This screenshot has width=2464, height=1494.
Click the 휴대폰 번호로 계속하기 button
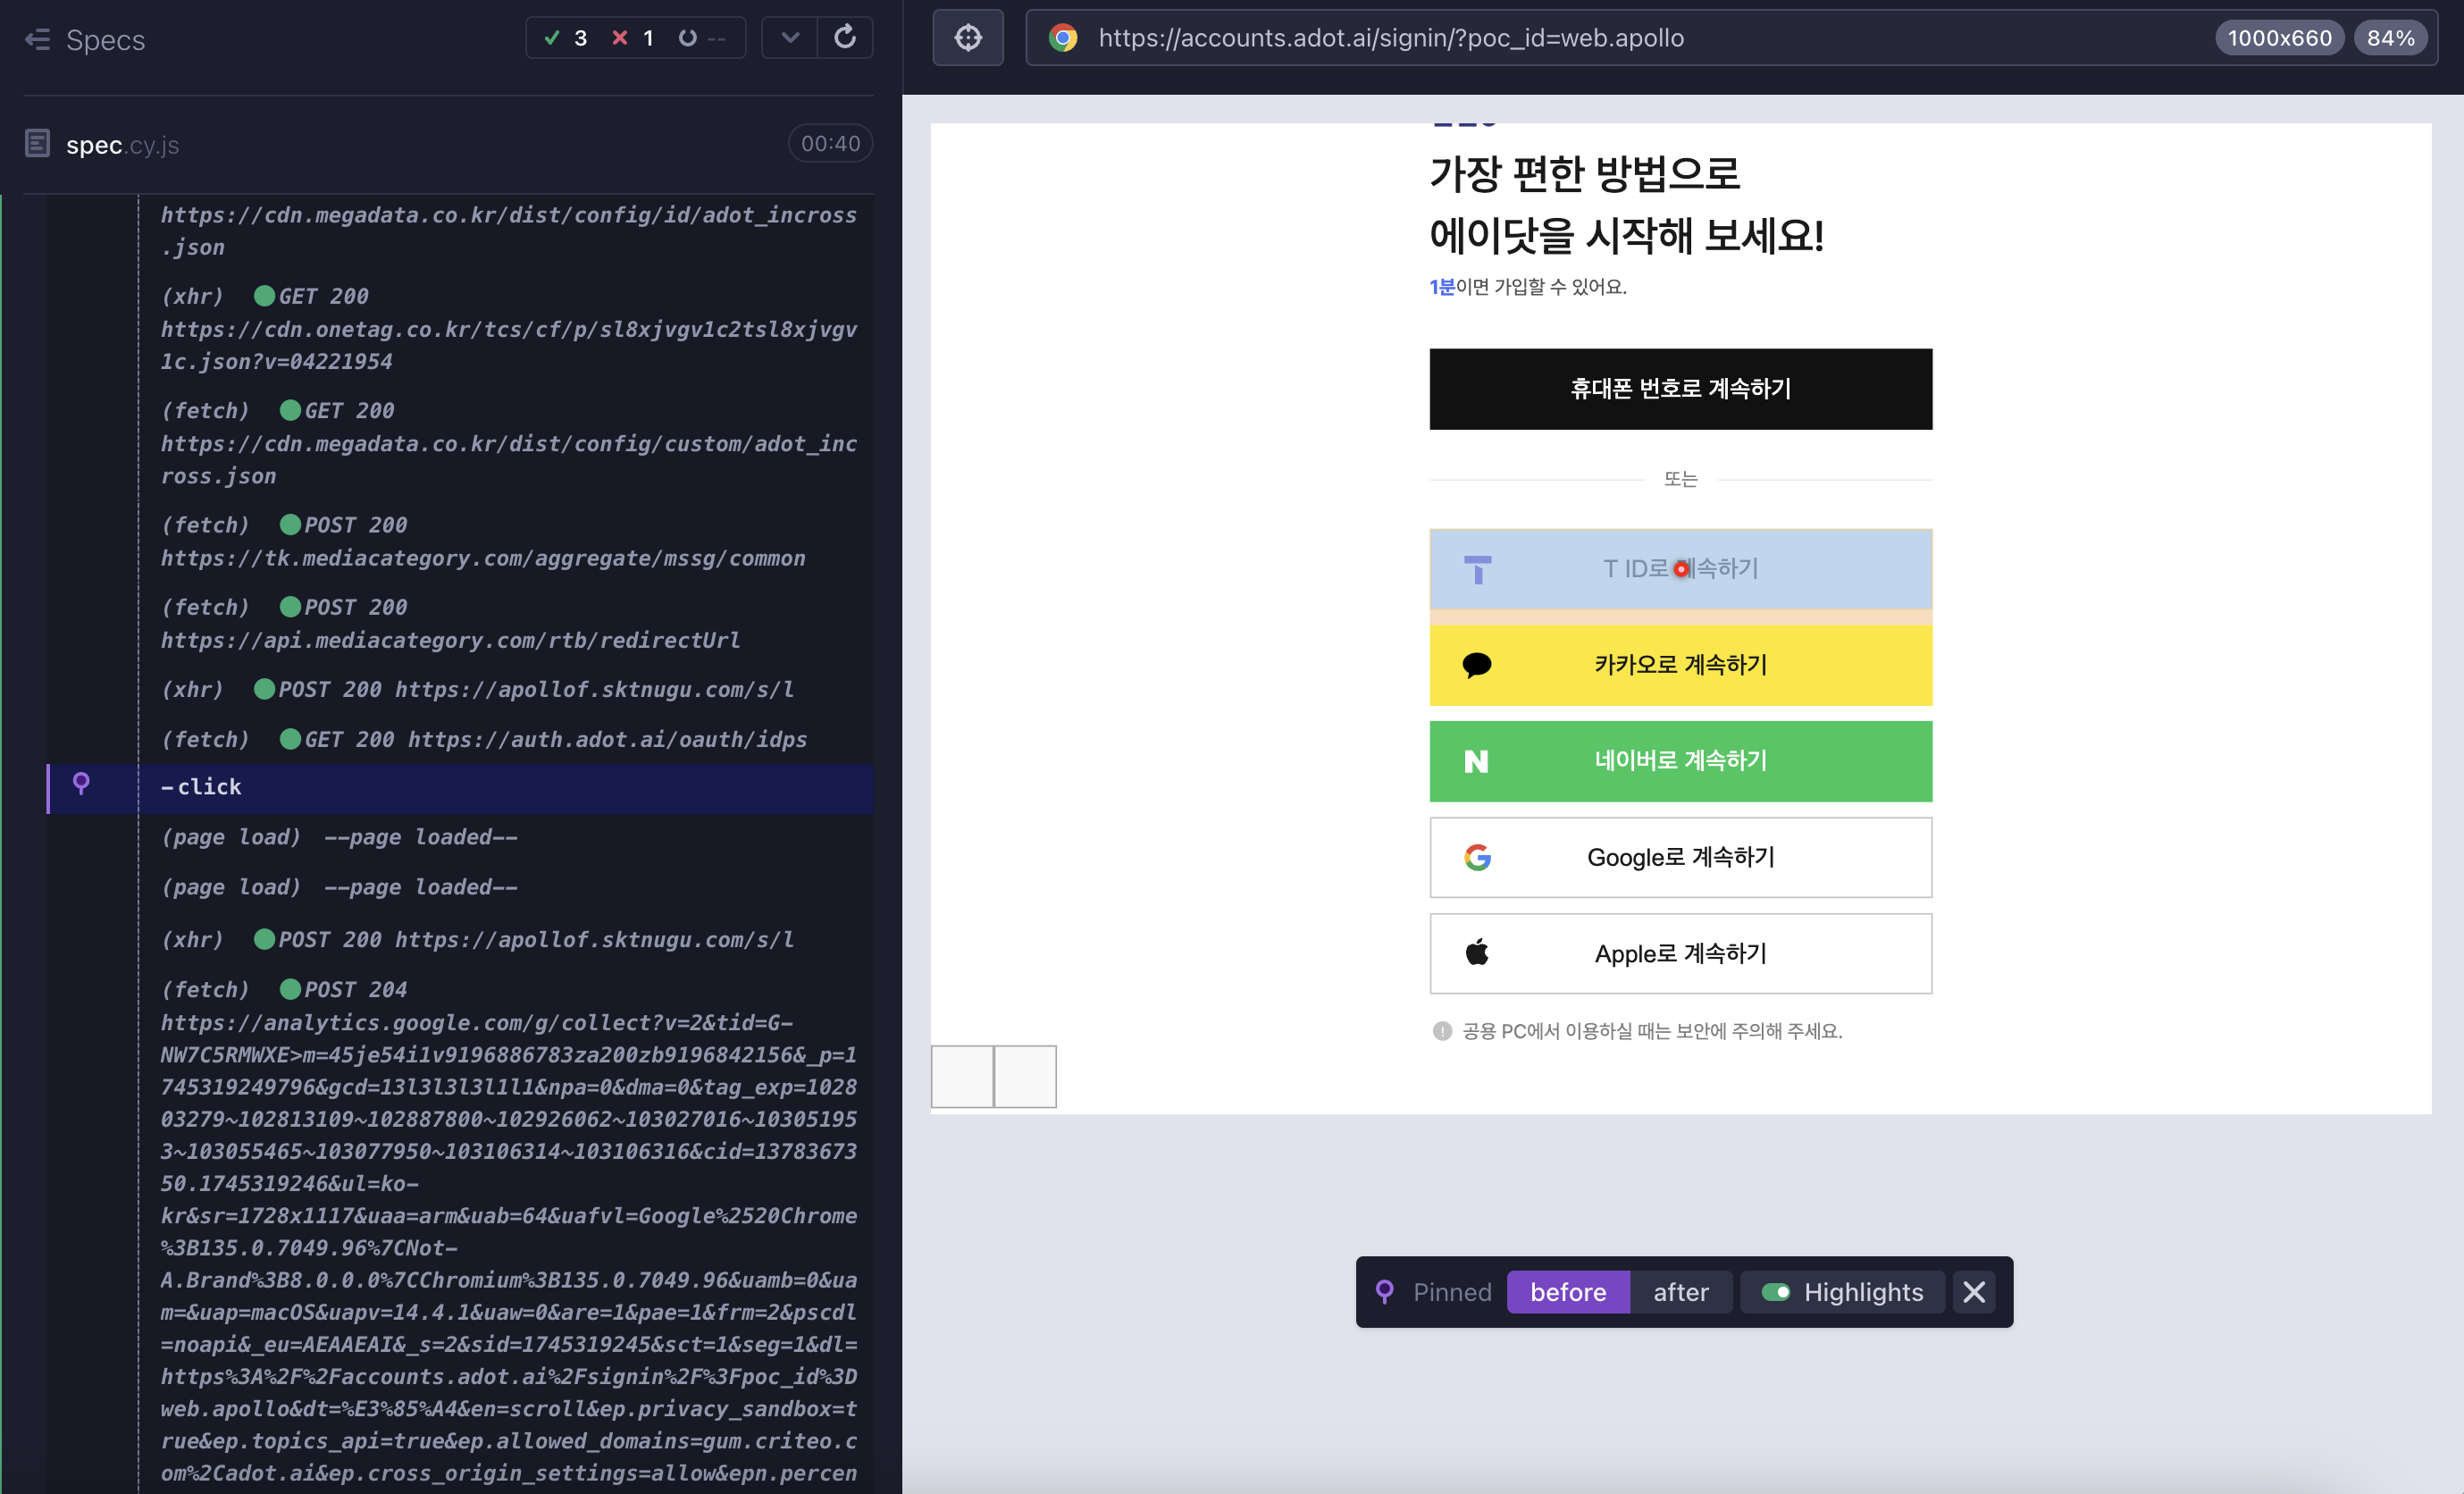pyautogui.click(x=1680, y=389)
